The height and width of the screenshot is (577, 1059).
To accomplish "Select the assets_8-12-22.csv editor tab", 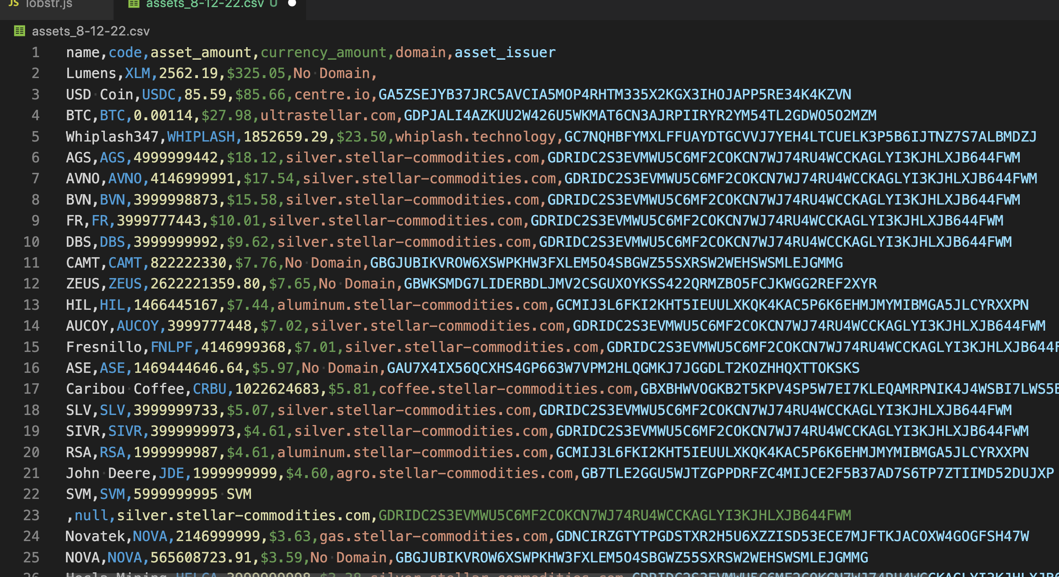I will click(x=205, y=4).
